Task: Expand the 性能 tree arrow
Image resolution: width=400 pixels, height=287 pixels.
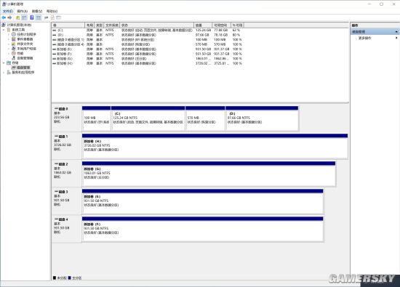Action: (x=9, y=53)
